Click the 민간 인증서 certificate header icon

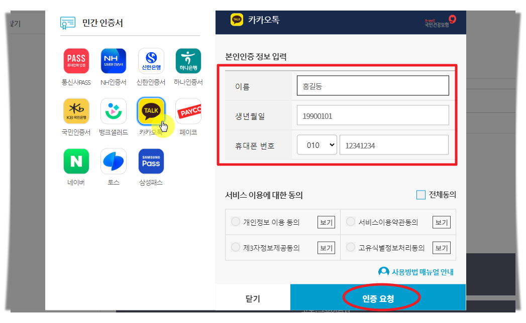coord(68,23)
